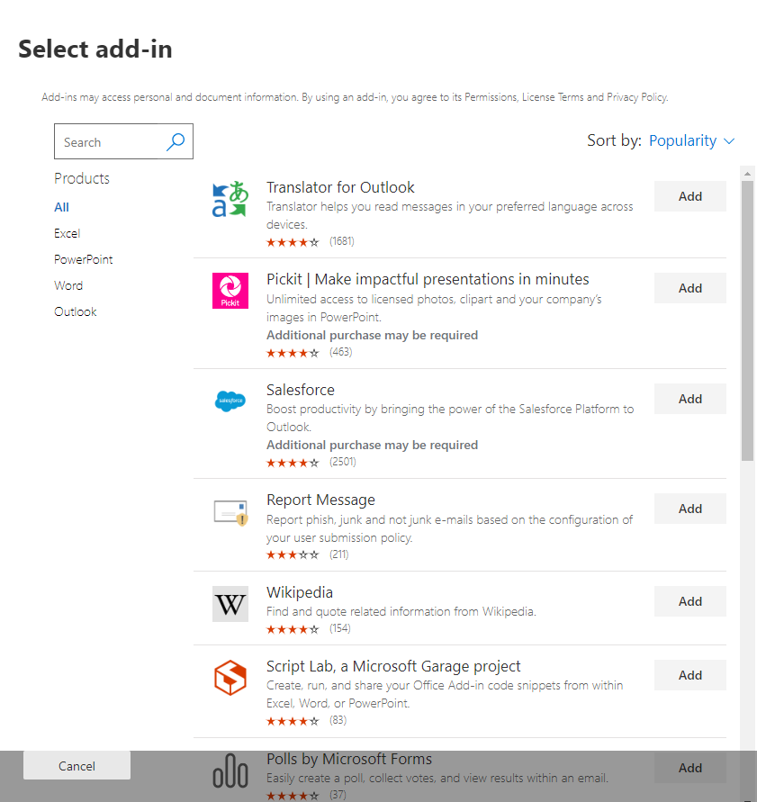The width and height of the screenshot is (757, 802).
Task: Click the Wikipedia W icon
Action: [230, 604]
